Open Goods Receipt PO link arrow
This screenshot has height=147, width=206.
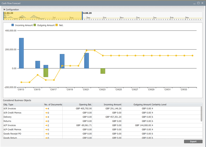[x=46, y=134]
